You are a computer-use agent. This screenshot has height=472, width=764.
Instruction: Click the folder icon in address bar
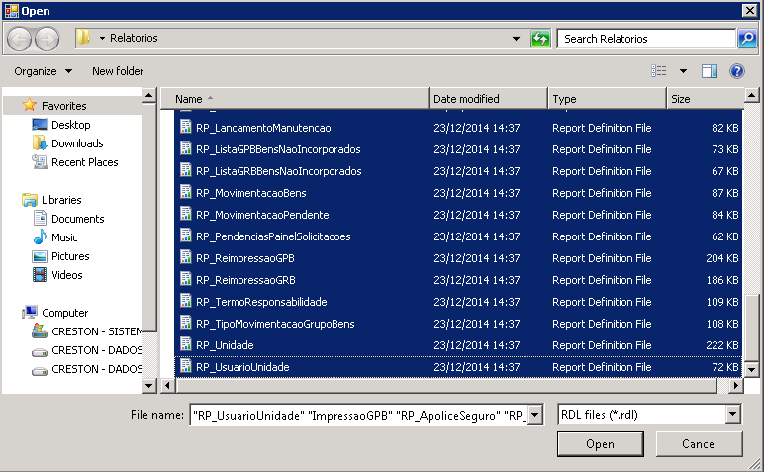coord(83,38)
